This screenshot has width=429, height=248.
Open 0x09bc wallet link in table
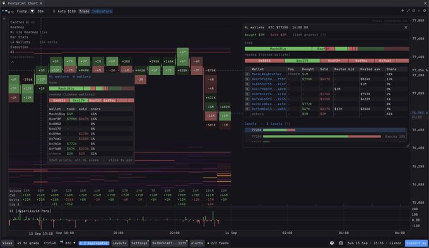(268, 94)
